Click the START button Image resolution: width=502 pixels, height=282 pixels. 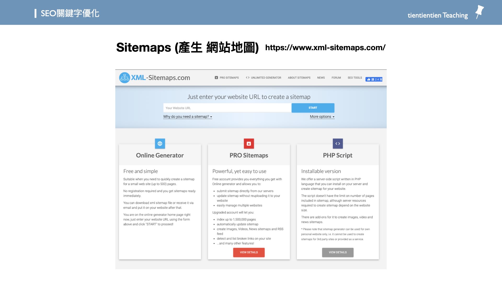point(313,108)
